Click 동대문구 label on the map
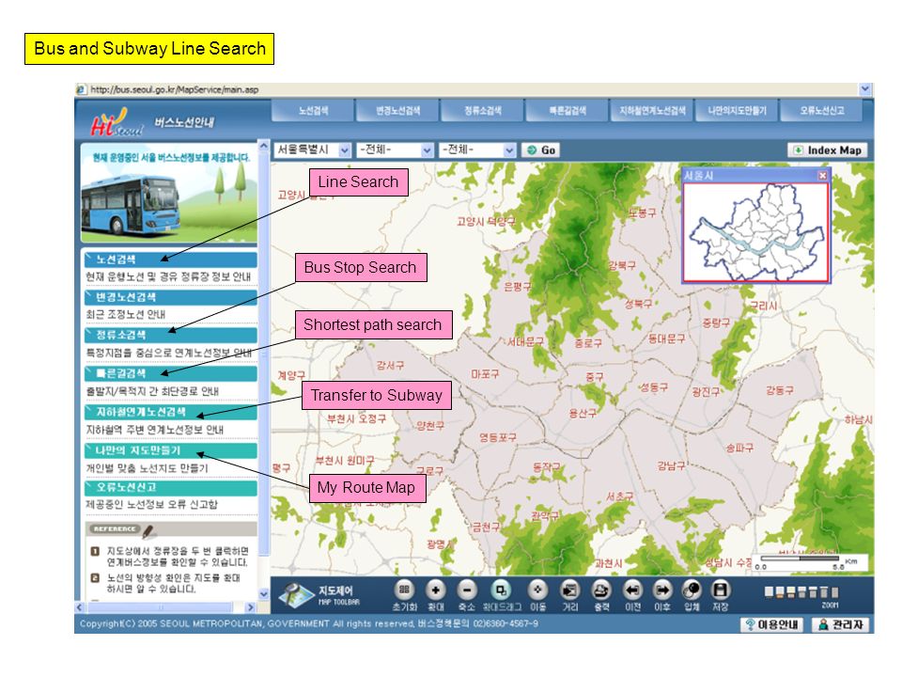 [667, 339]
